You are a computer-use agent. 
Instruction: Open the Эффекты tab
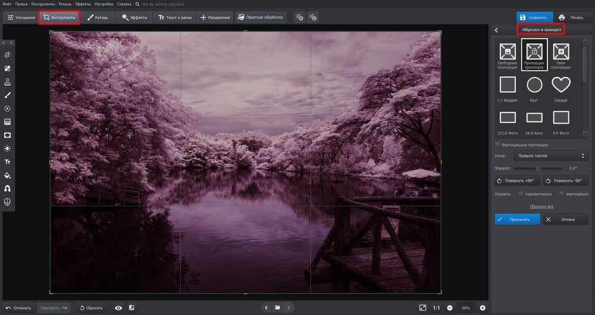(x=134, y=18)
